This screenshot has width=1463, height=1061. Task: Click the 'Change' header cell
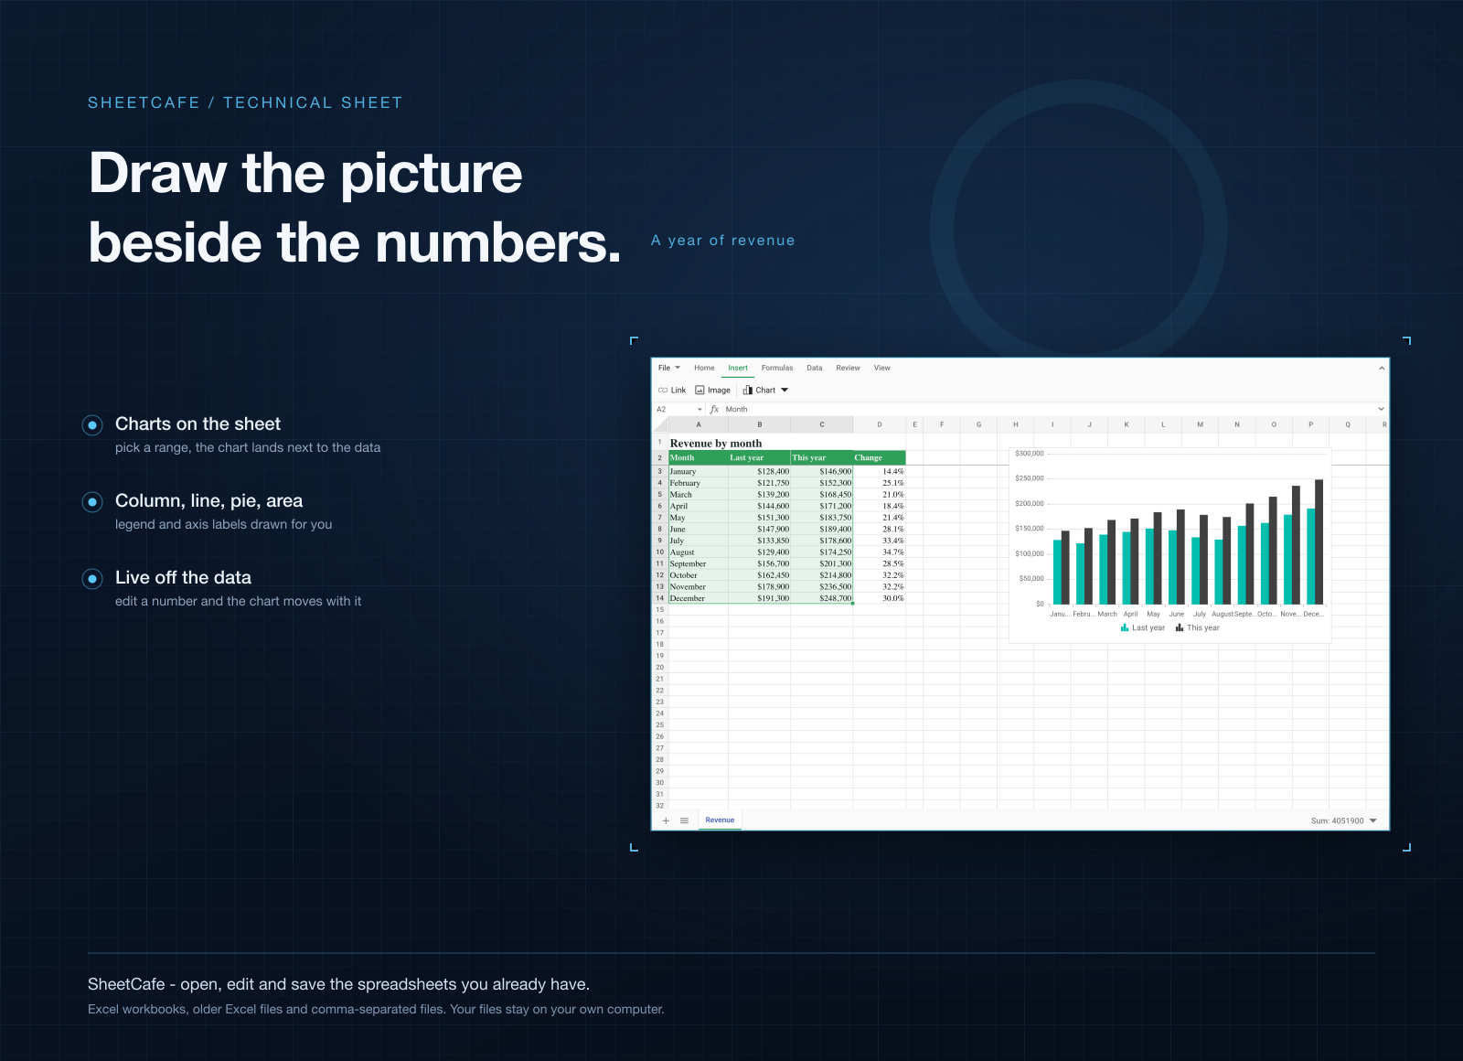click(880, 457)
